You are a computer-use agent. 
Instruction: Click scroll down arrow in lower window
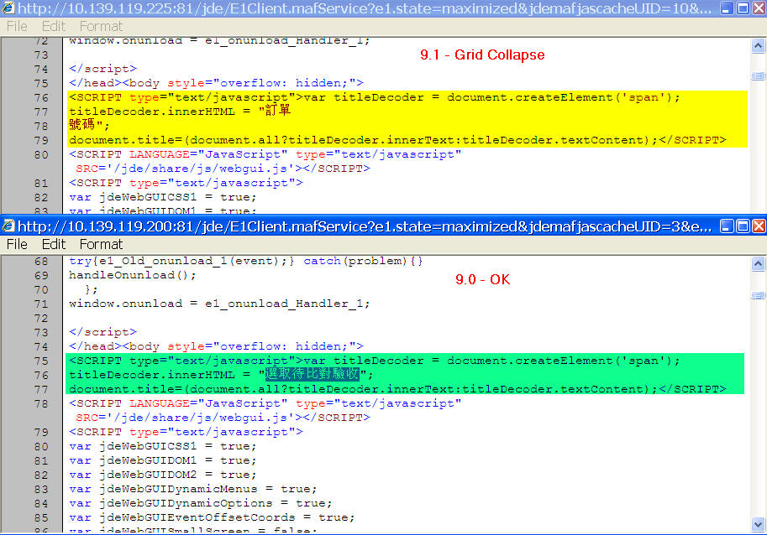pyautogui.click(x=758, y=524)
